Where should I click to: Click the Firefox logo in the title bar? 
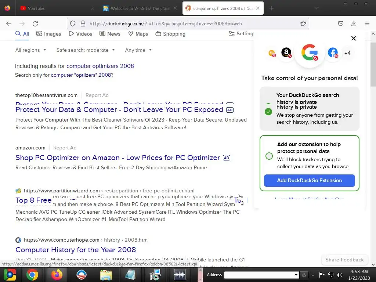7,8
